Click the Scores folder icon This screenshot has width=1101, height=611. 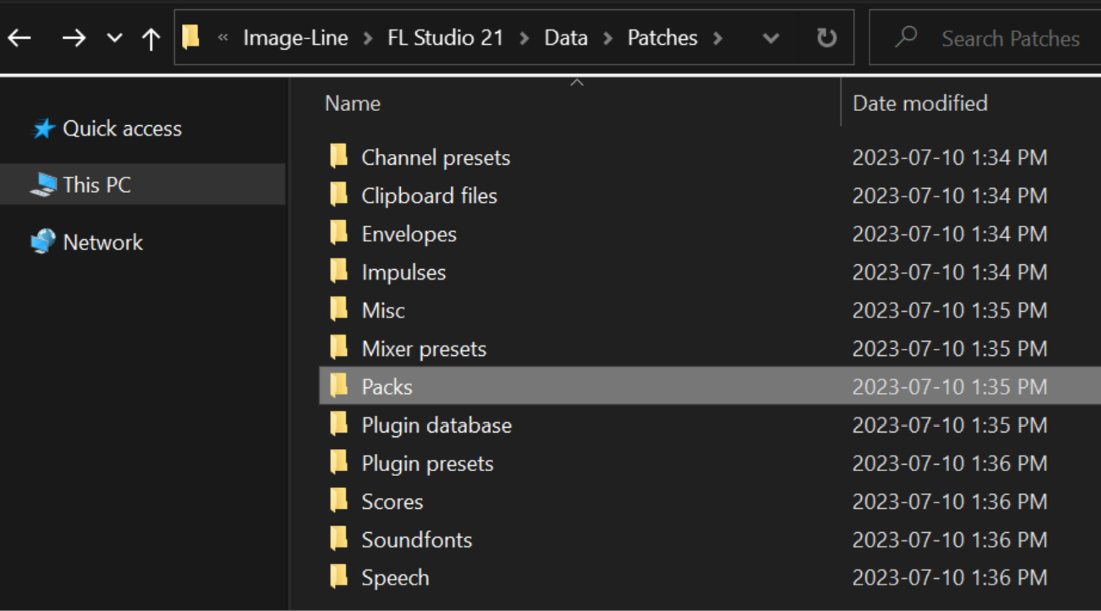click(339, 500)
